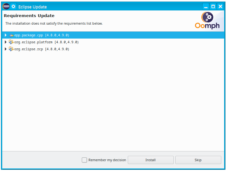Click the Requirements Update heading
This screenshot has width=227, height=171.
[x=29, y=15]
